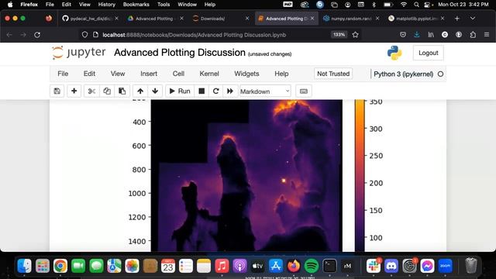This screenshot has height=279, width=496.
Task: Open Spotlight search magnifier in menu bar
Action: point(416,5)
